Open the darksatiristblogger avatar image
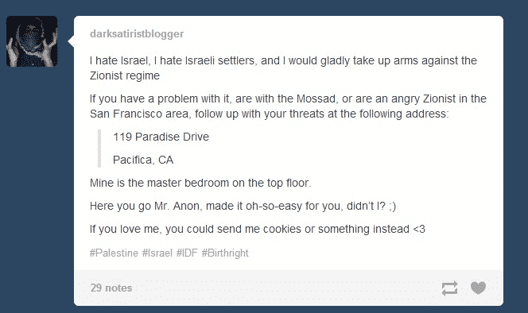 click(32, 41)
